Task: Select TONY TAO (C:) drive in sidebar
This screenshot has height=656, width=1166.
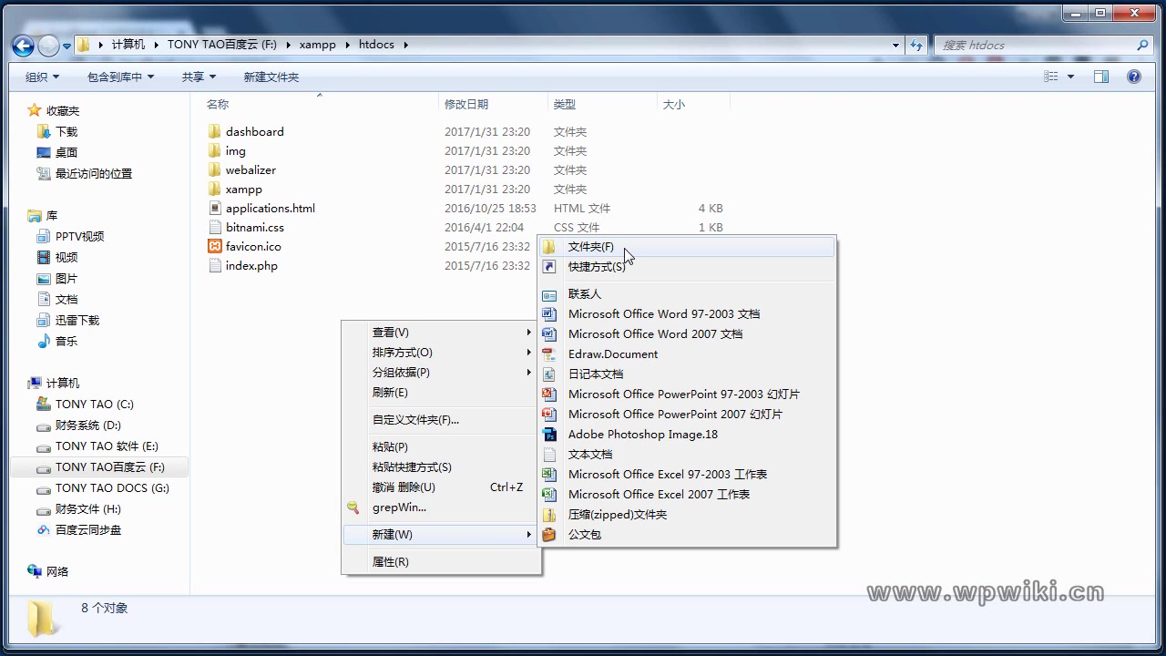Action: (x=95, y=404)
